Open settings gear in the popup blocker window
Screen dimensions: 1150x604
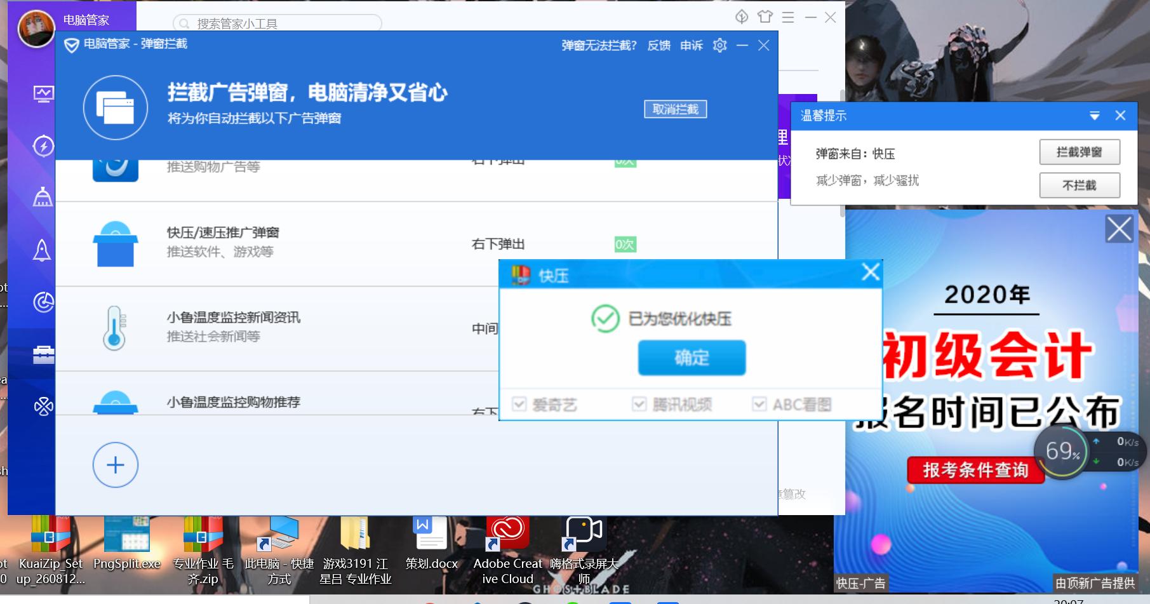point(719,46)
